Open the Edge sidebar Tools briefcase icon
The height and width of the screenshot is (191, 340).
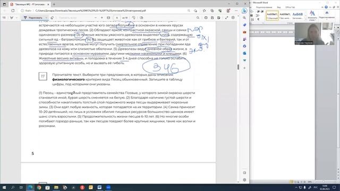244,32
